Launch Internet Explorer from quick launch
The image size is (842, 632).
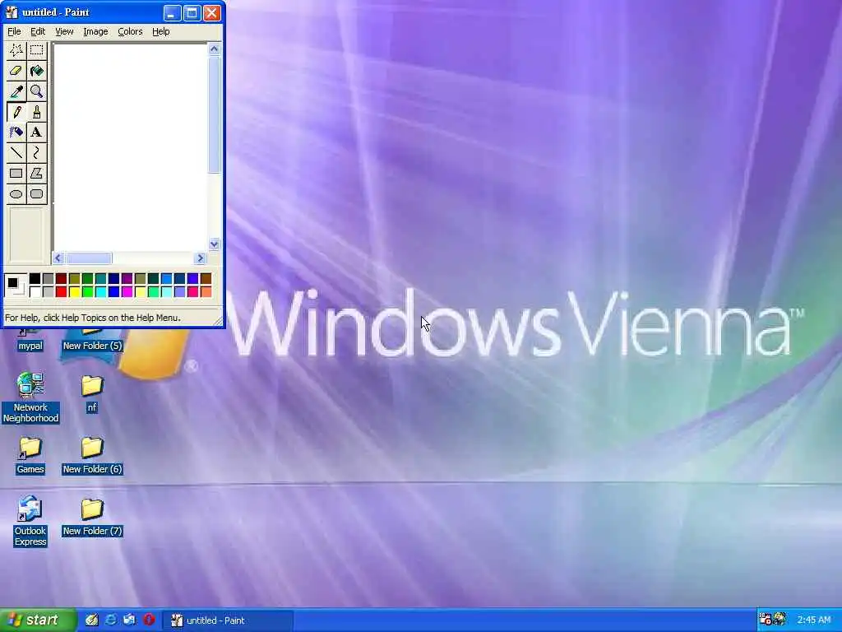coord(111,620)
